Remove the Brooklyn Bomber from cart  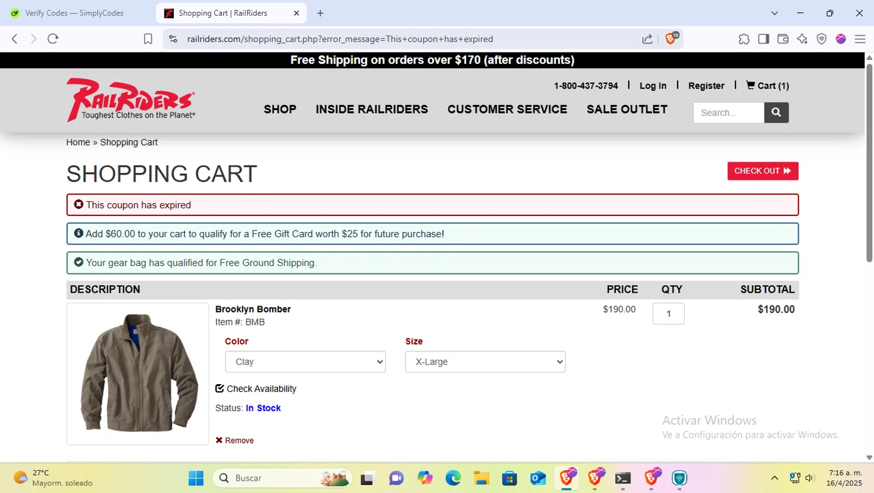tap(235, 441)
